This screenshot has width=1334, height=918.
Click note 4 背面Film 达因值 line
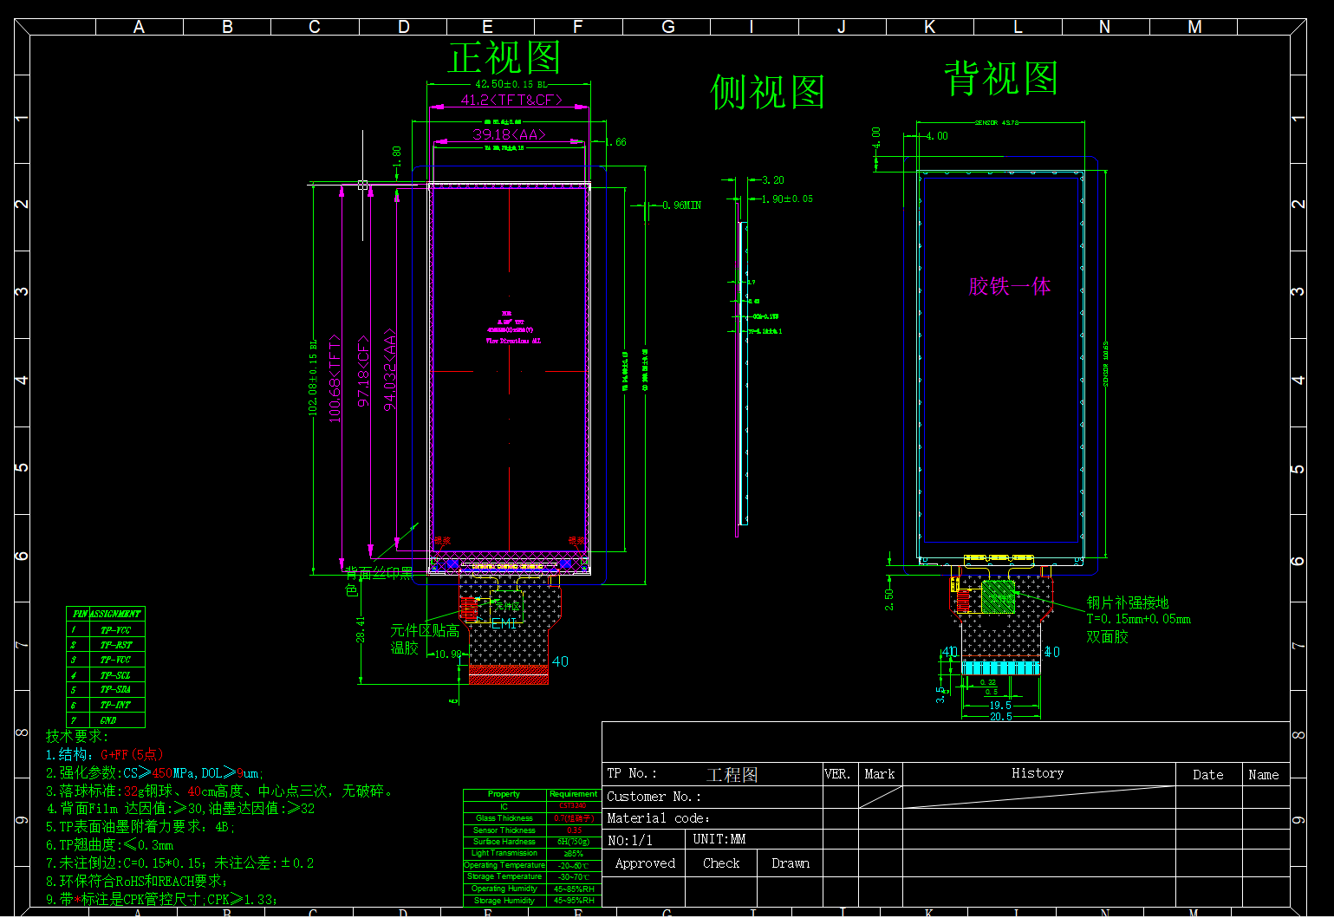(180, 809)
